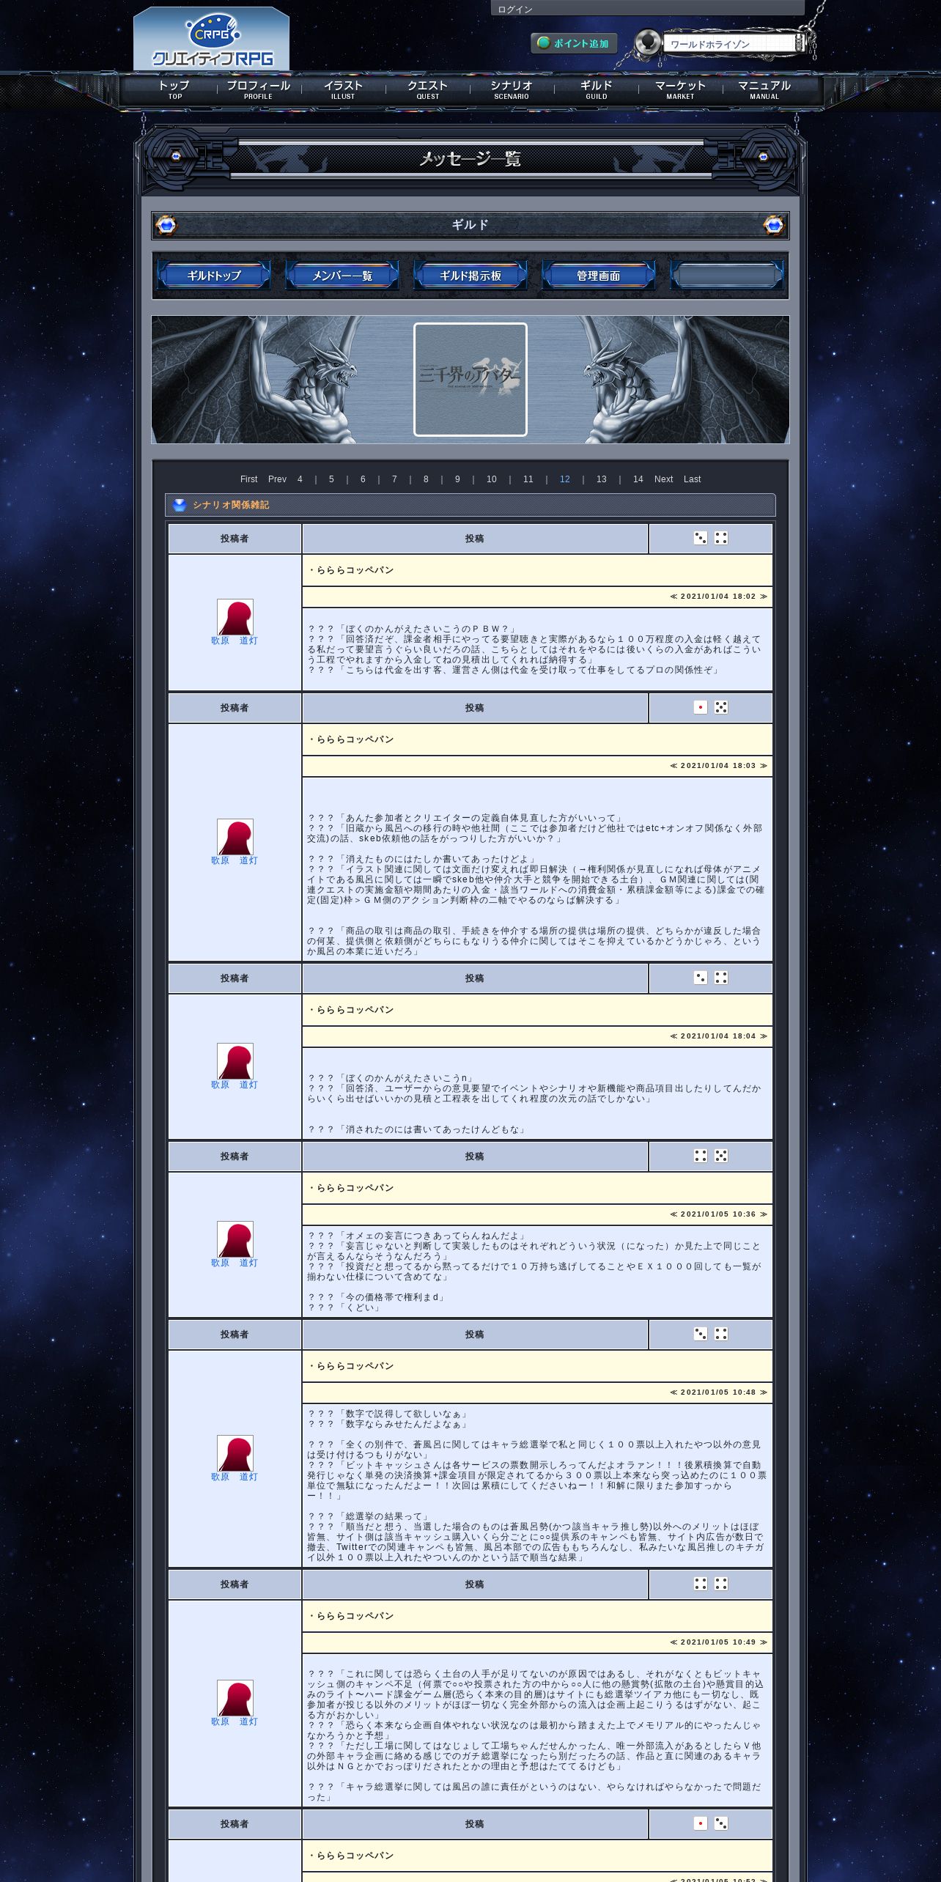Open the 三千界のアバター guild banner image
Screen dimensions: 941x1882
pyautogui.click(x=471, y=380)
